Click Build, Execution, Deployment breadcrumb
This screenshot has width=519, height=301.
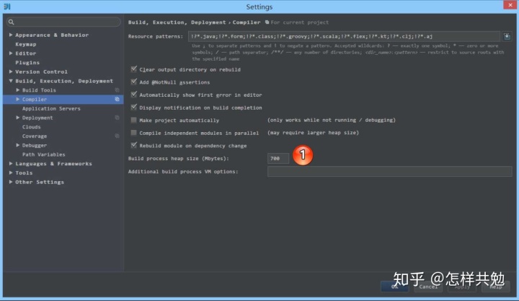[177, 22]
